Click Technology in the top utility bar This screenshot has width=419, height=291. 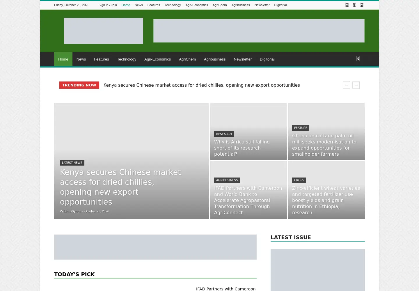point(173,5)
